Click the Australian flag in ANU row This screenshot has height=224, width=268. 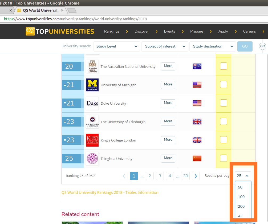click(x=197, y=66)
